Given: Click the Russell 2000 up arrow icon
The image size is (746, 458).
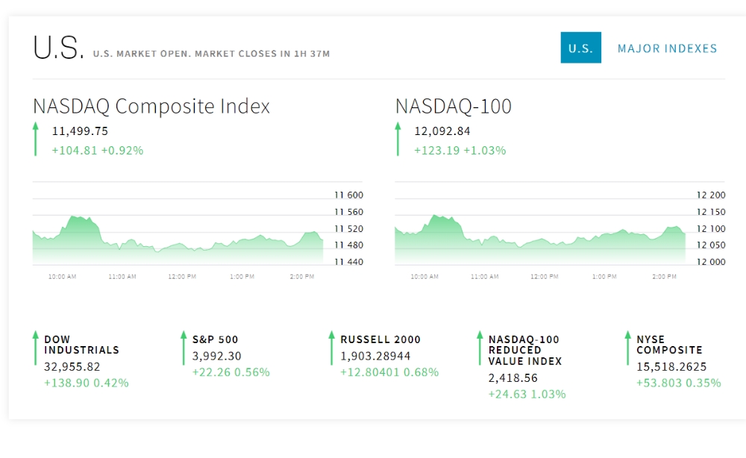Looking at the screenshot, I should (331, 348).
